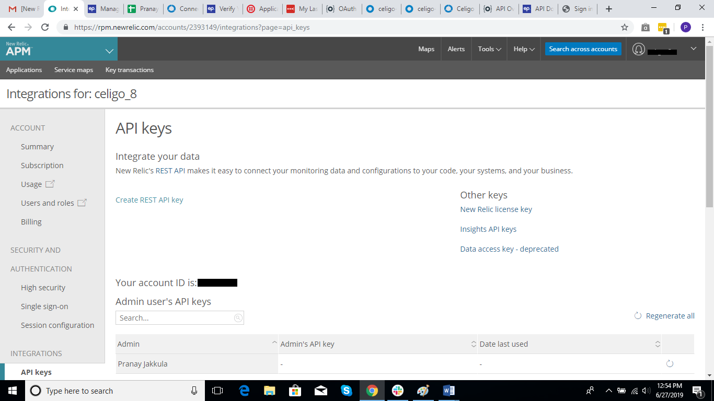The image size is (714, 401).
Task: Open Paint app from taskbar
Action: [x=423, y=391]
